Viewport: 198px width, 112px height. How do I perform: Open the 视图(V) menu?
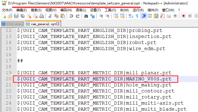point(51,10)
